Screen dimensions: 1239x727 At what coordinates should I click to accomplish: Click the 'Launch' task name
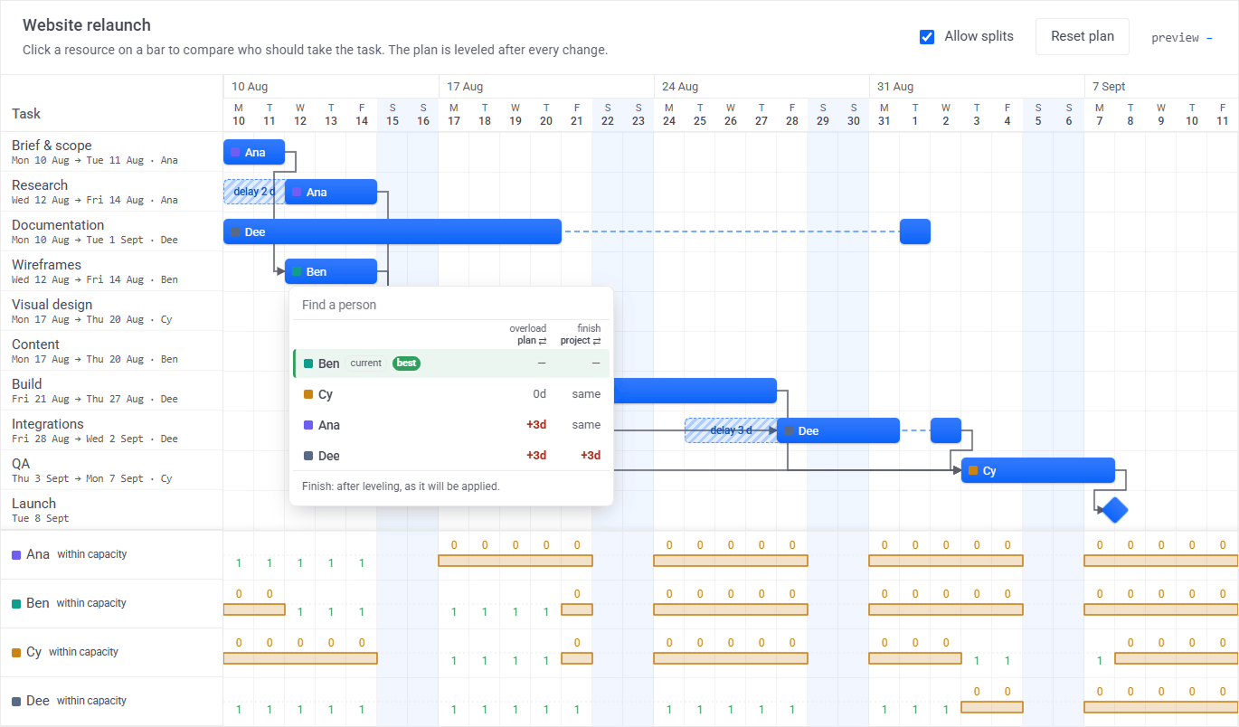pyautogui.click(x=33, y=504)
